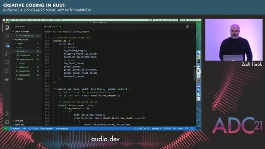Viewport: 265px width, 149px height.
Task: Open Visual Studio Code from the Dock
Action: click(x=199, y=67)
